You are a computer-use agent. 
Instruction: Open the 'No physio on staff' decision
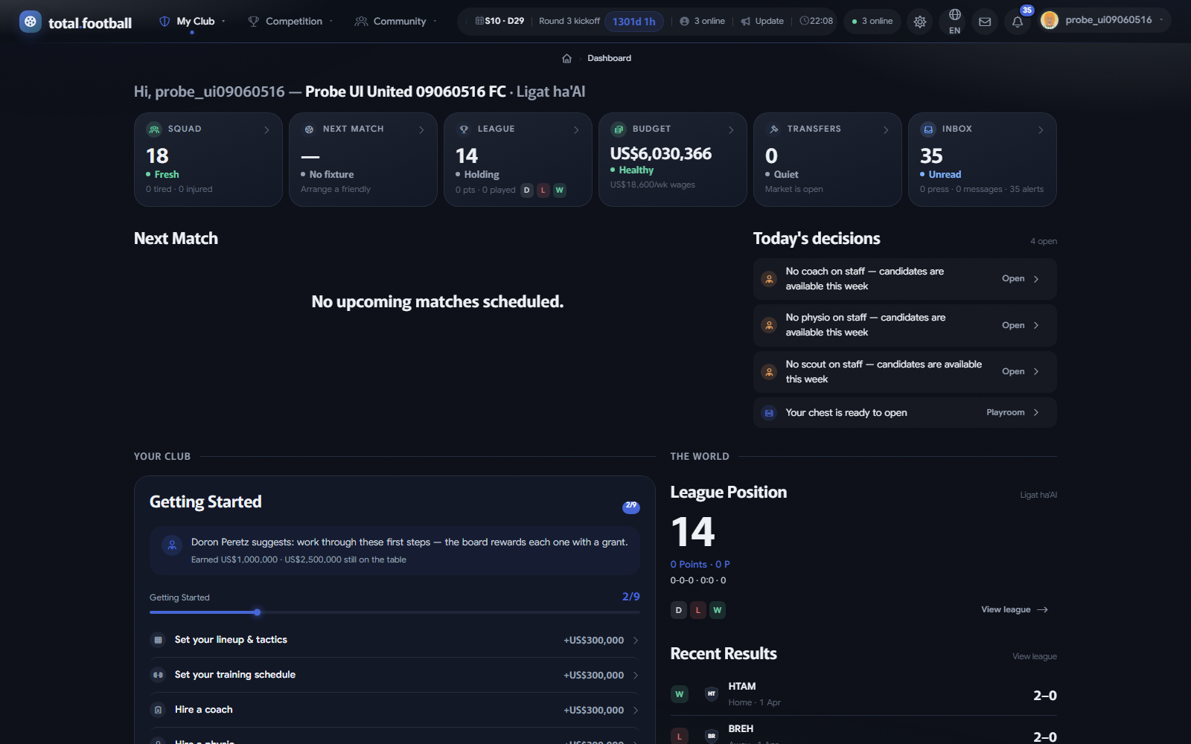pyautogui.click(x=904, y=325)
